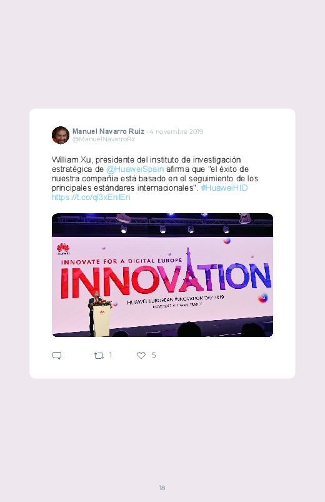Open the #HuaweiHID hashtag link
The image size is (325, 502).
[224, 188]
